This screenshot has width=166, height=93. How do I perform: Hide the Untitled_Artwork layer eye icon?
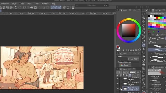tap(118, 89)
